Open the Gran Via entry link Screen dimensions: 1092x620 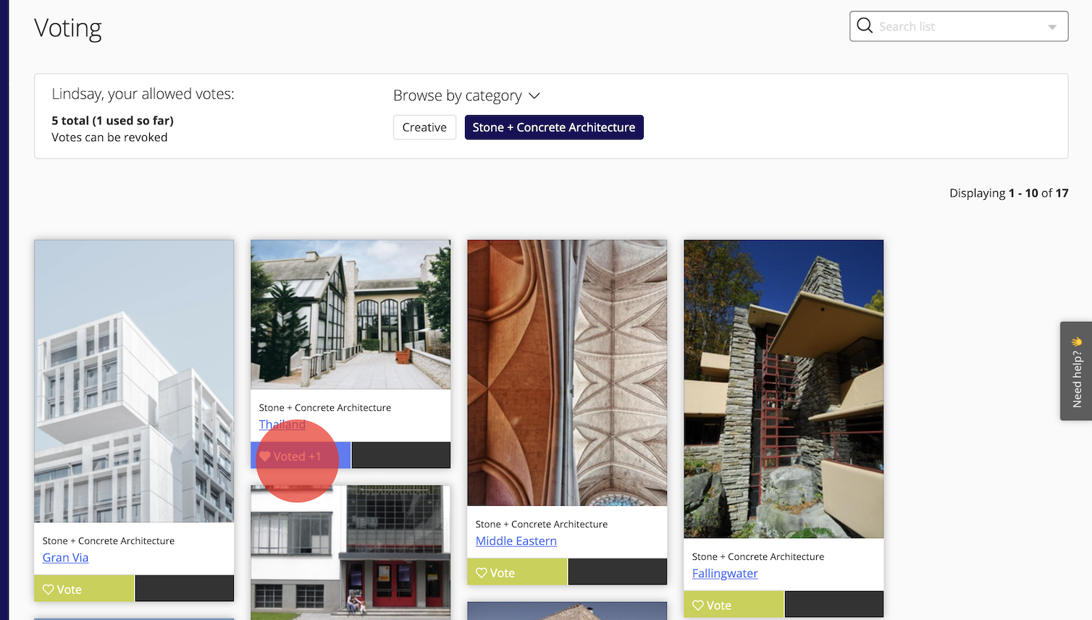tap(65, 558)
